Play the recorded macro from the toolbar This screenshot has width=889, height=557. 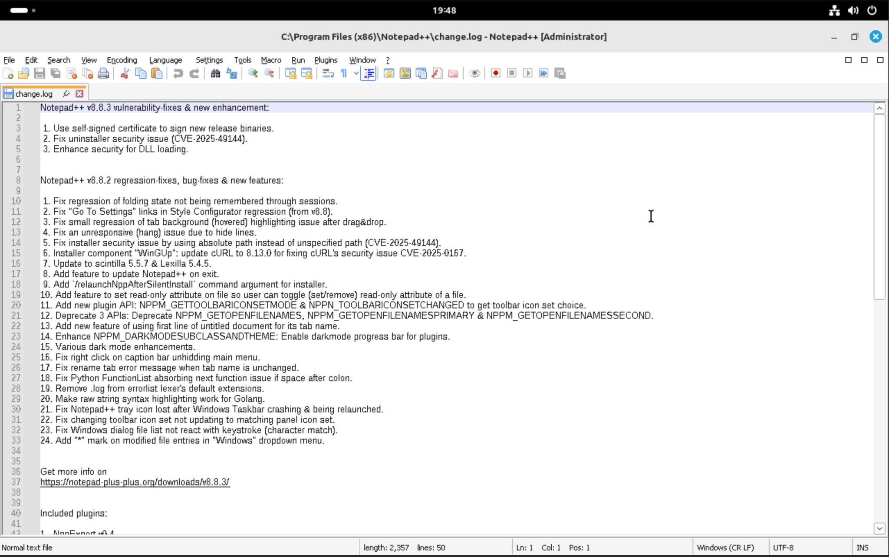[528, 73]
